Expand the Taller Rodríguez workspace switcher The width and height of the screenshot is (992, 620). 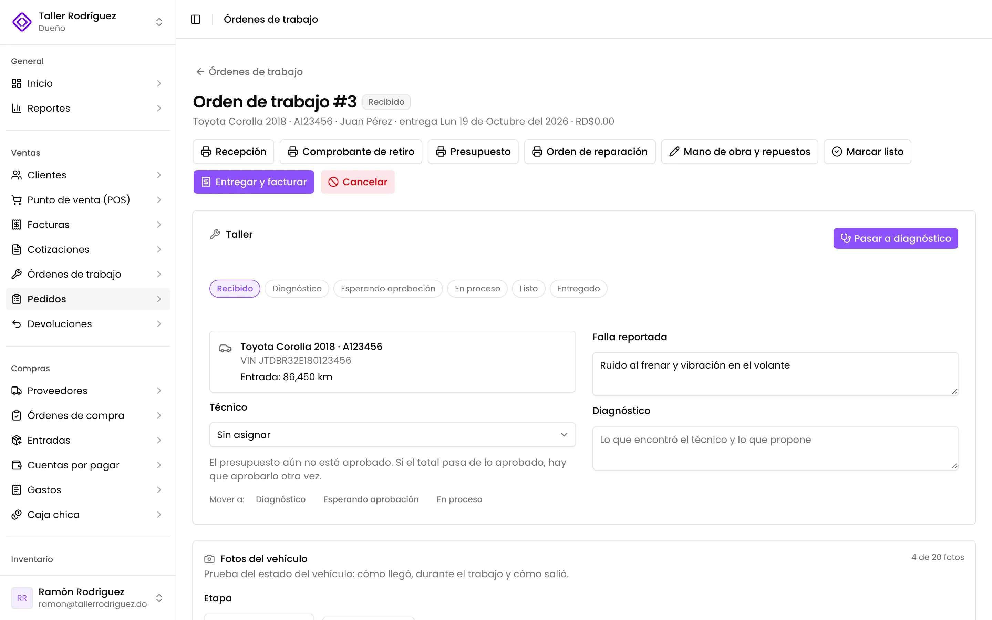pyautogui.click(x=159, y=22)
